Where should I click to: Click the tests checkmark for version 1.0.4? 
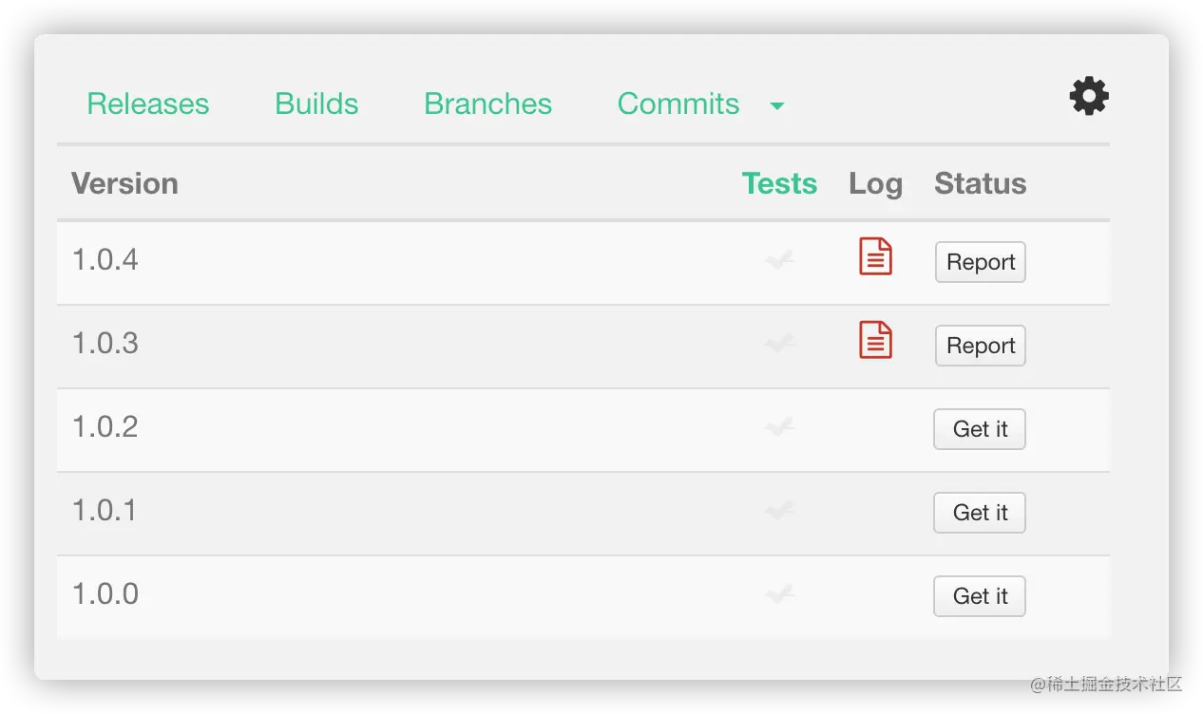pyautogui.click(x=779, y=259)
